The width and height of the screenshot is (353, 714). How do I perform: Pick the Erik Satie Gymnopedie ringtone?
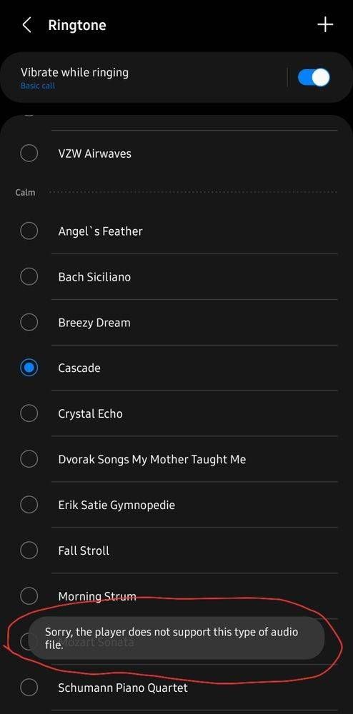click(179, 505)
